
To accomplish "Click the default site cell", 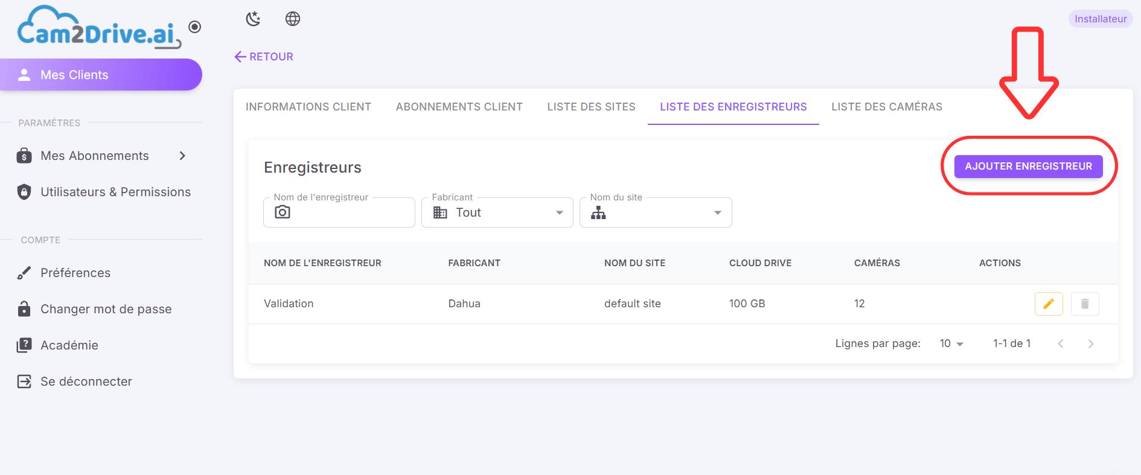I will click(x=633, y=304).
